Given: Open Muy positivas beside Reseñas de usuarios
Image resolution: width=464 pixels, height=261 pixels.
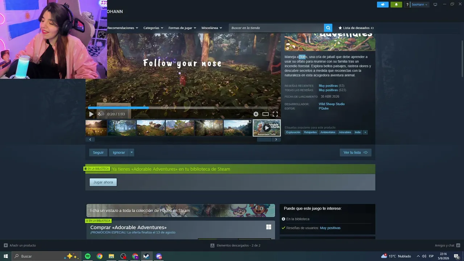Looking at the screenshot, I should [x=330, y=228].
